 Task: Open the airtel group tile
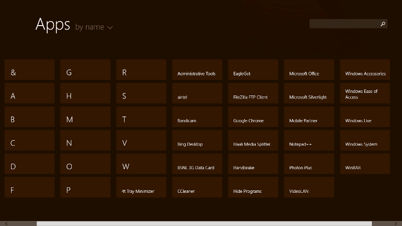coord(197,93)
